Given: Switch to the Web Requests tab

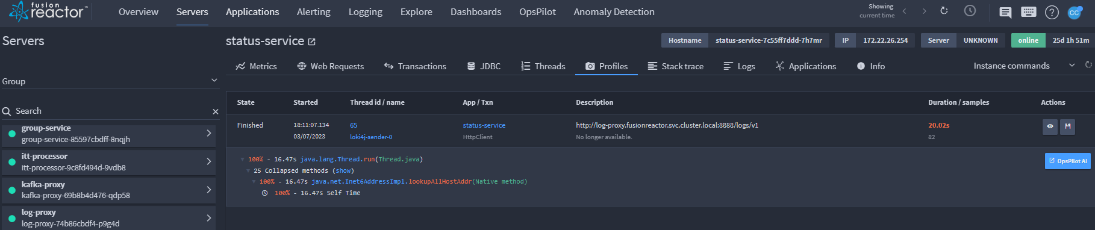Looking at the screenshot, I should pyautogui.click(x=331, y=66).
